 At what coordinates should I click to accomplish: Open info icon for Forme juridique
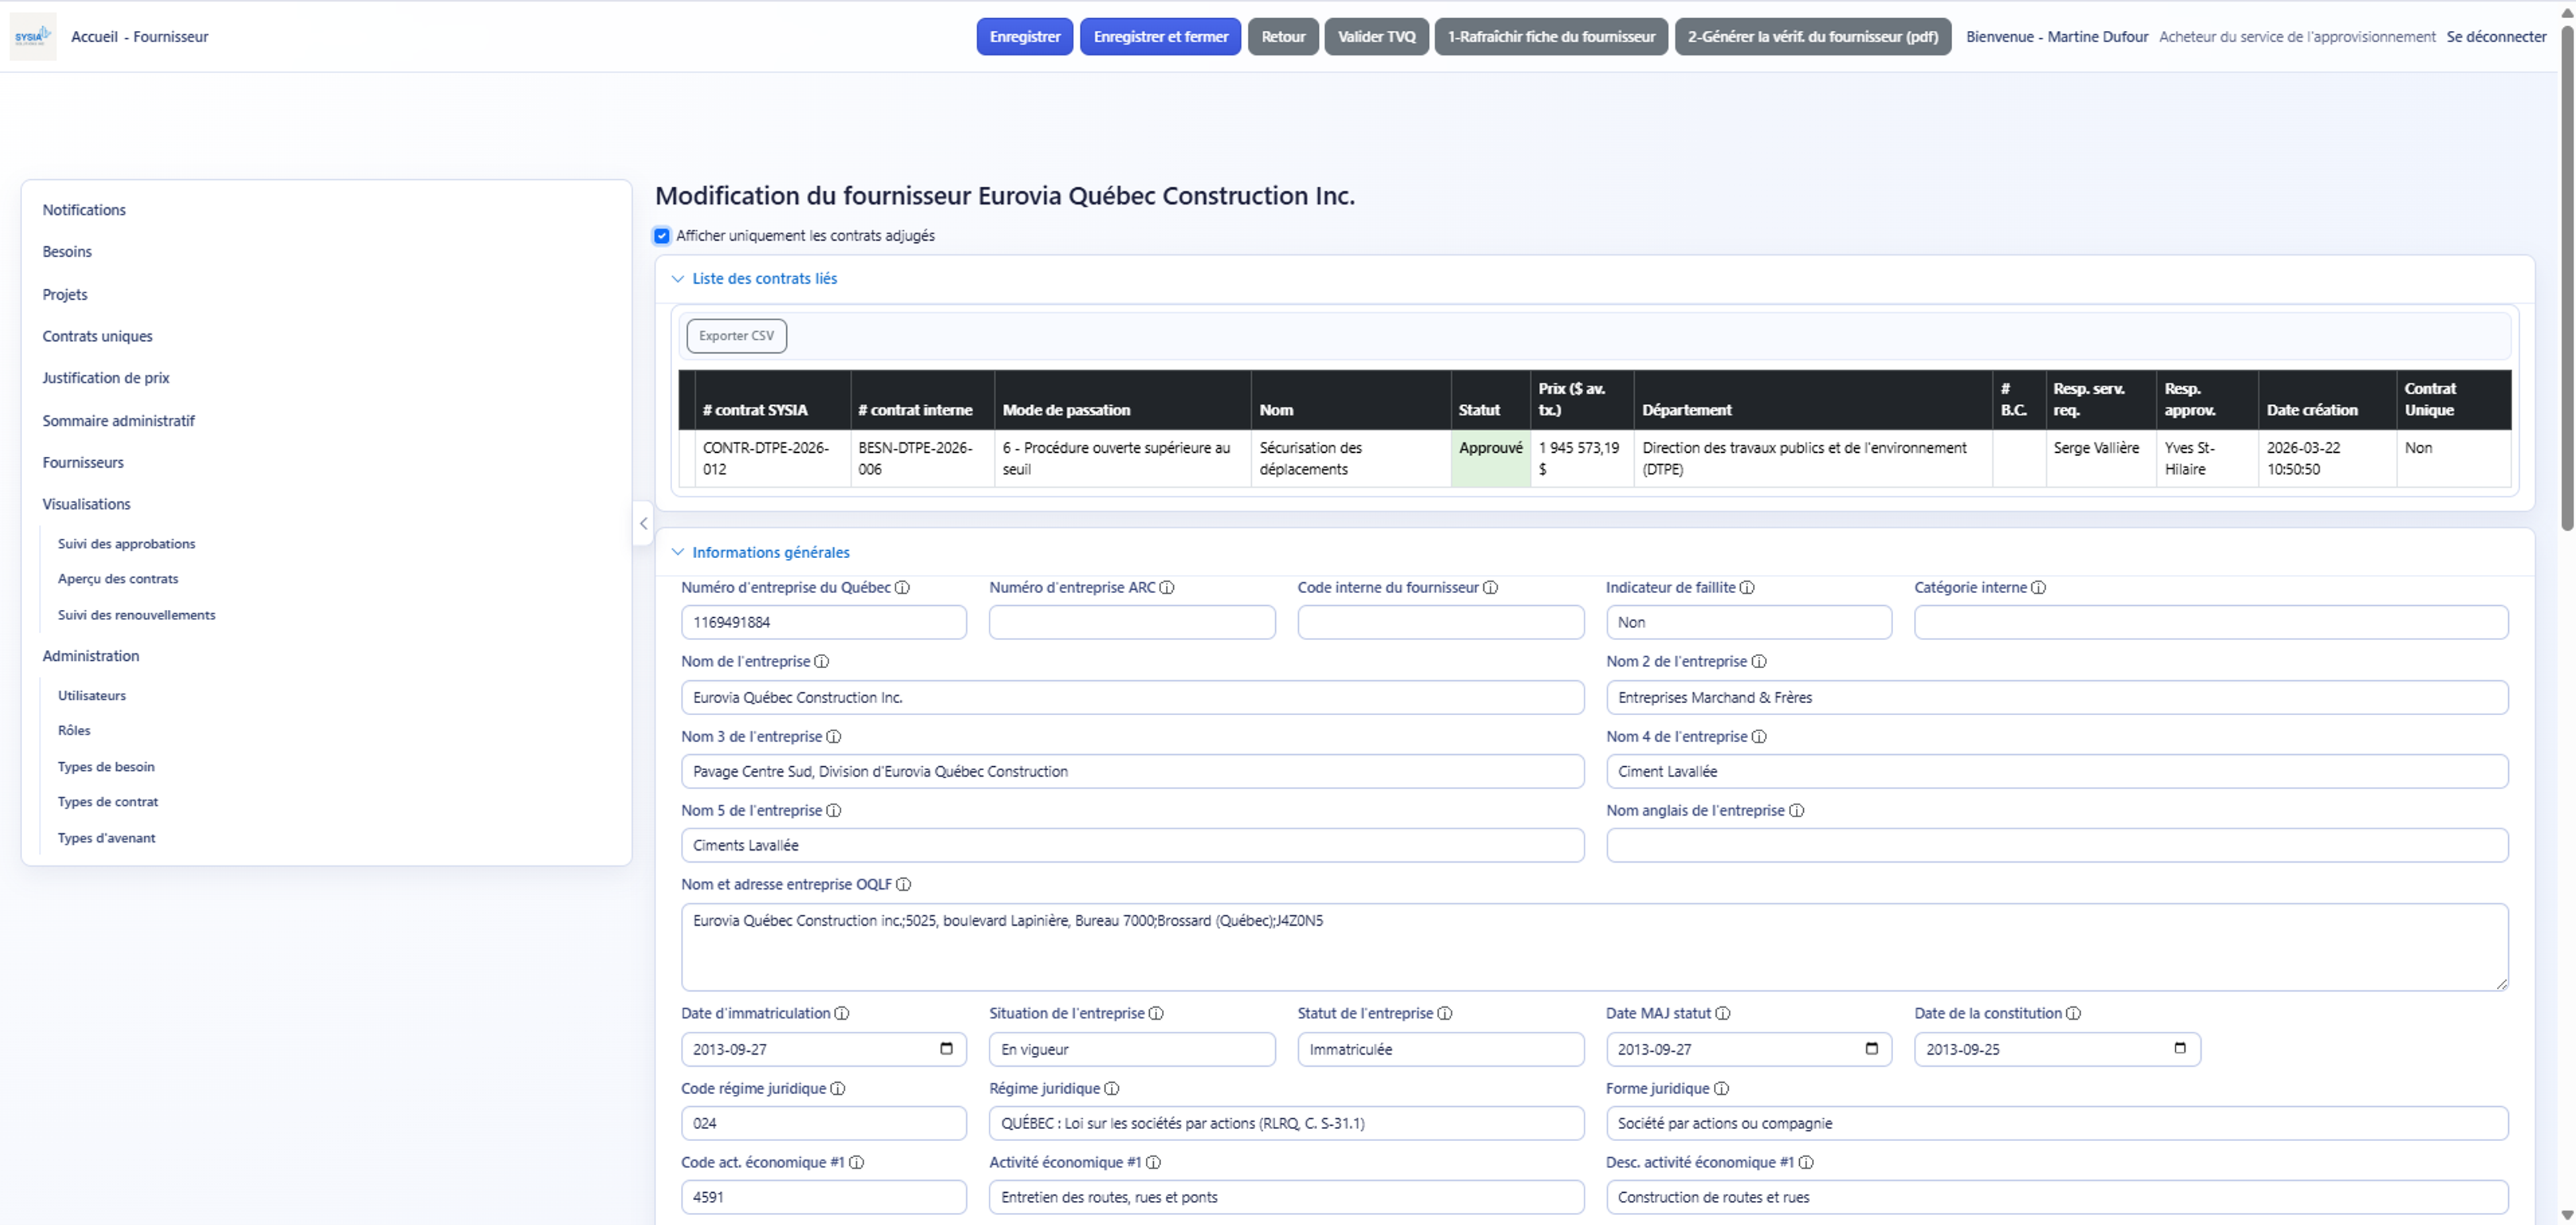pyautogui.click(x=1721, y=1089)
